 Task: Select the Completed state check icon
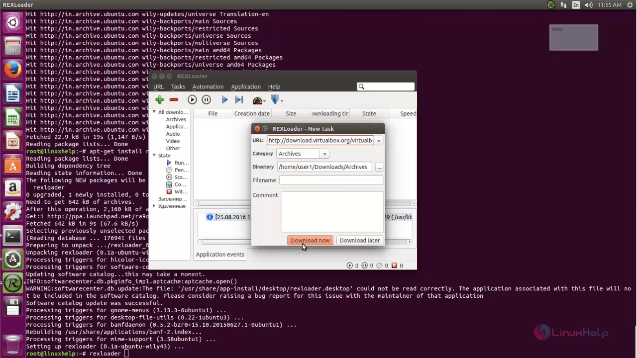point(169,184)
